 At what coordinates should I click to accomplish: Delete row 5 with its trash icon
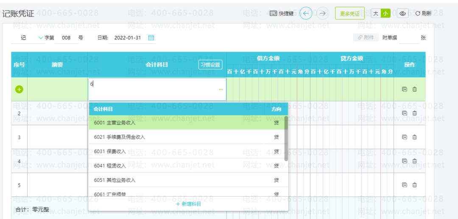pos(414,185)
